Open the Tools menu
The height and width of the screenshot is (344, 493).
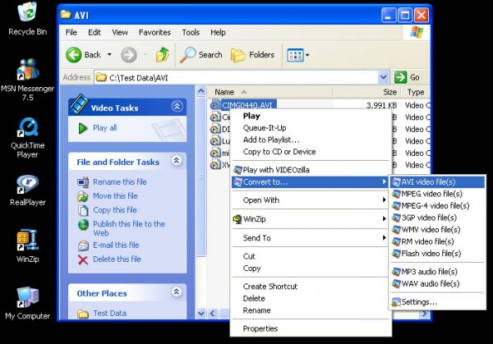pyautogui.click(x=191, y=32)
